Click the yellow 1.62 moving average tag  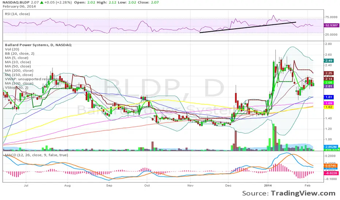pyautogui.click(x=329, y=107)
